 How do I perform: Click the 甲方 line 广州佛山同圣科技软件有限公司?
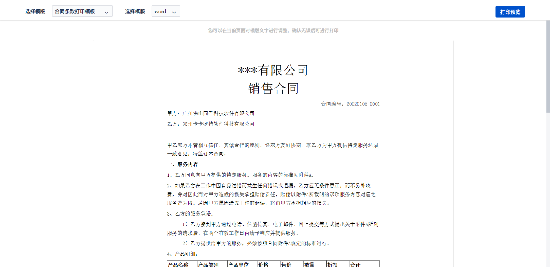pyautogui.click(x=211, y=113)
